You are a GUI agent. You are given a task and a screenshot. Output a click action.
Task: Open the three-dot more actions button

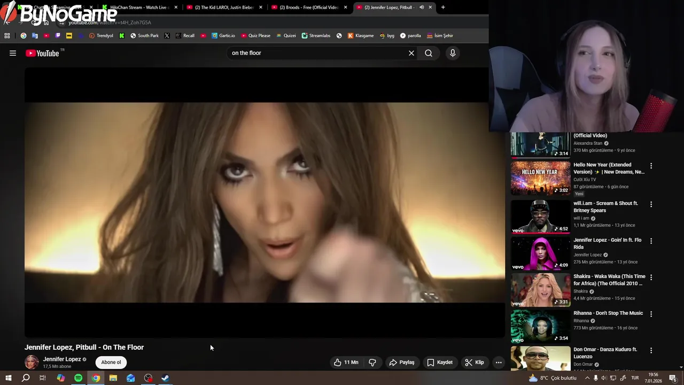tap(499, 362)
